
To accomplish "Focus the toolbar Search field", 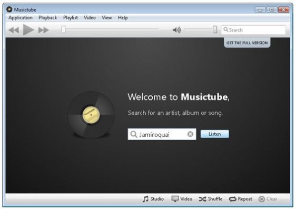I will tap(253, 29).
